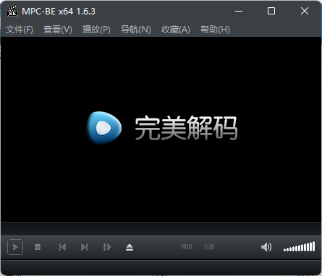Close the MPC-BE window

[305, 11]
